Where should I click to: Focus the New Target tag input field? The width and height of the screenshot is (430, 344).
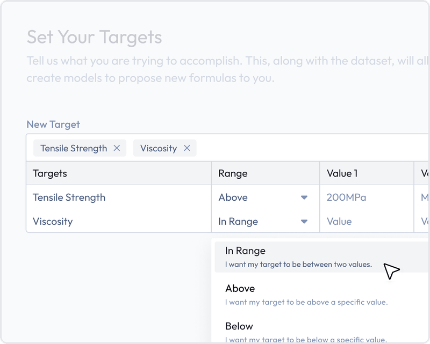[312, 148]
